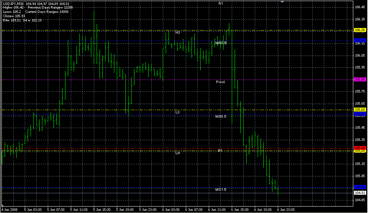The image size is (368, 213).
Task: Click the 106.45 price scale value
Action: coord(360,7)
